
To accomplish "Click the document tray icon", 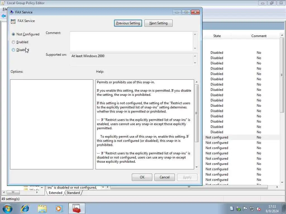I will [x=232, y=208].
